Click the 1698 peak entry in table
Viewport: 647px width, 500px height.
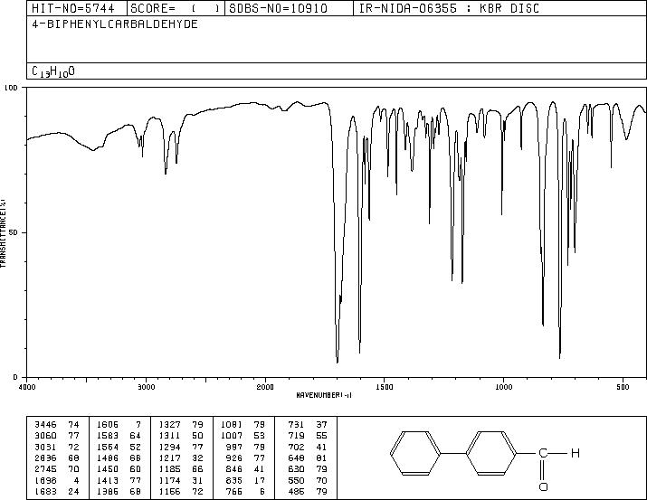pyautogui.click(x=57, y=481)
